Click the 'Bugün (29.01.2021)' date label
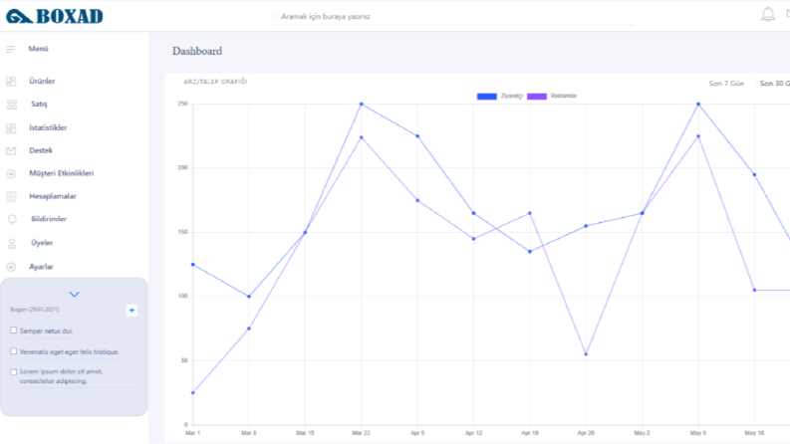Image resolution: width=790 pixels, height=444 pixels. pyautogui.click(x=35, y=309)
